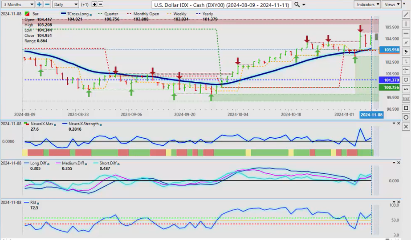Click the symbol search magnifier icon
Screen dimensions: 411x240
297,4
